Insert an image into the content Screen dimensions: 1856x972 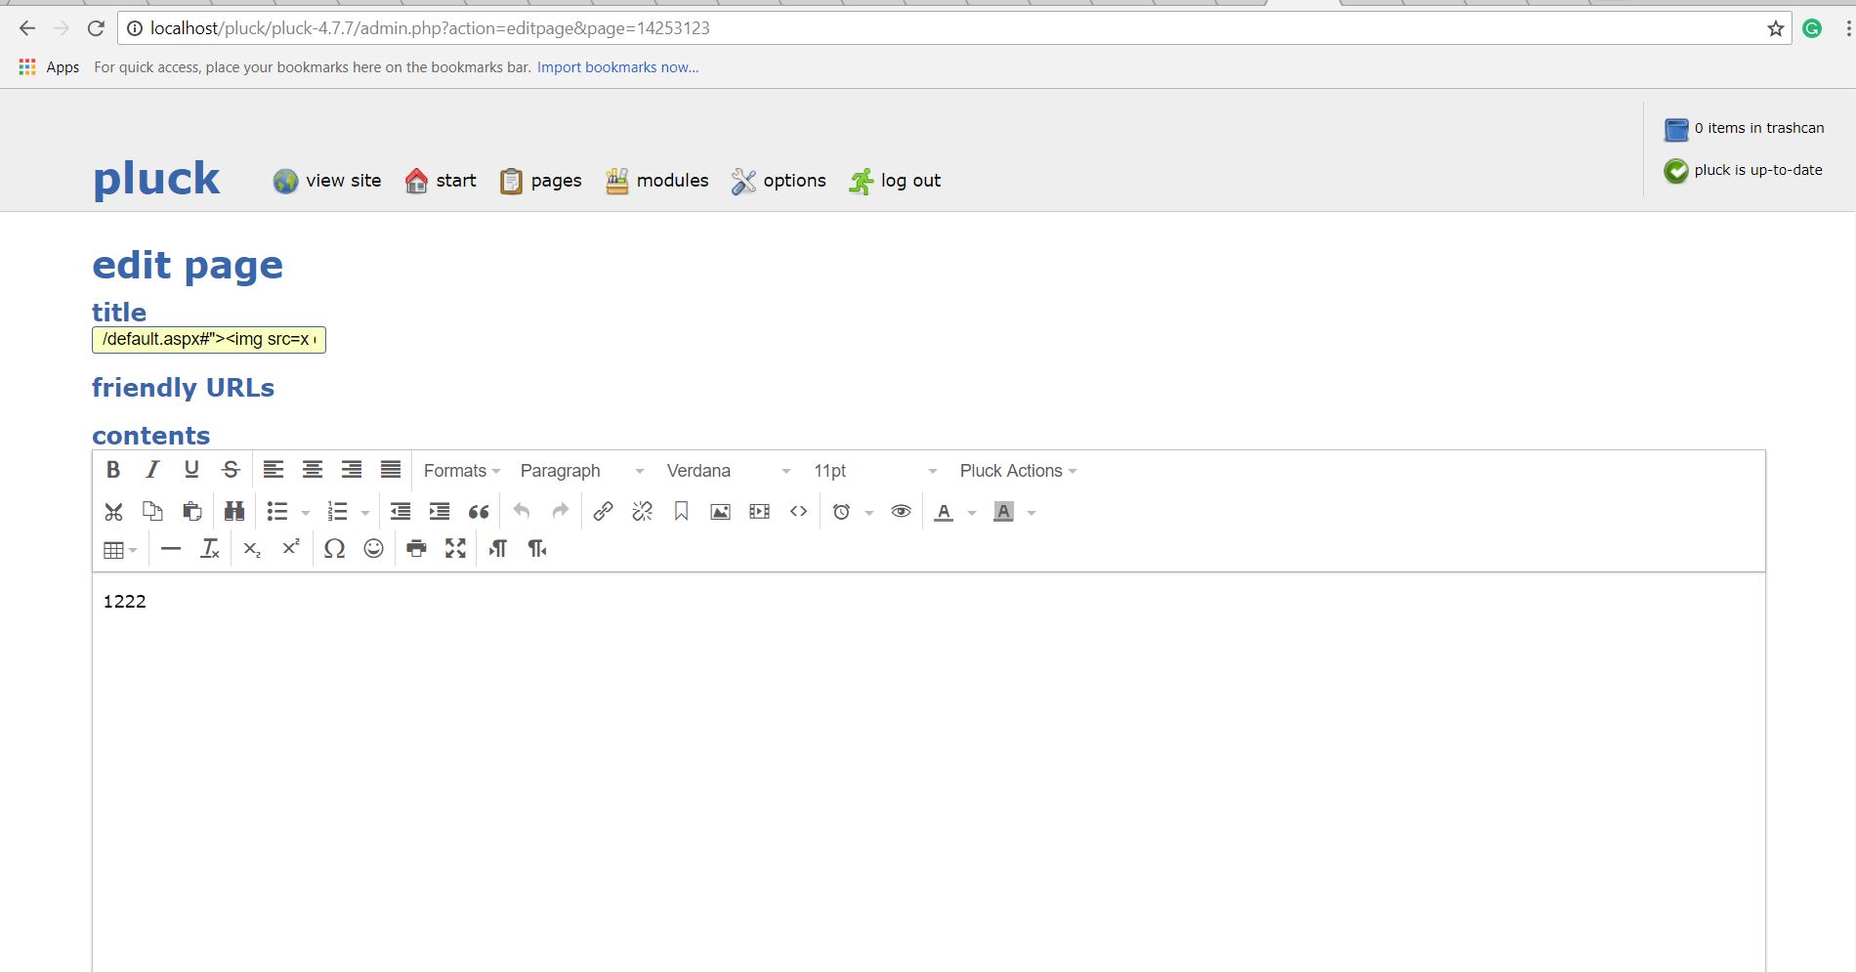[720, 511]
